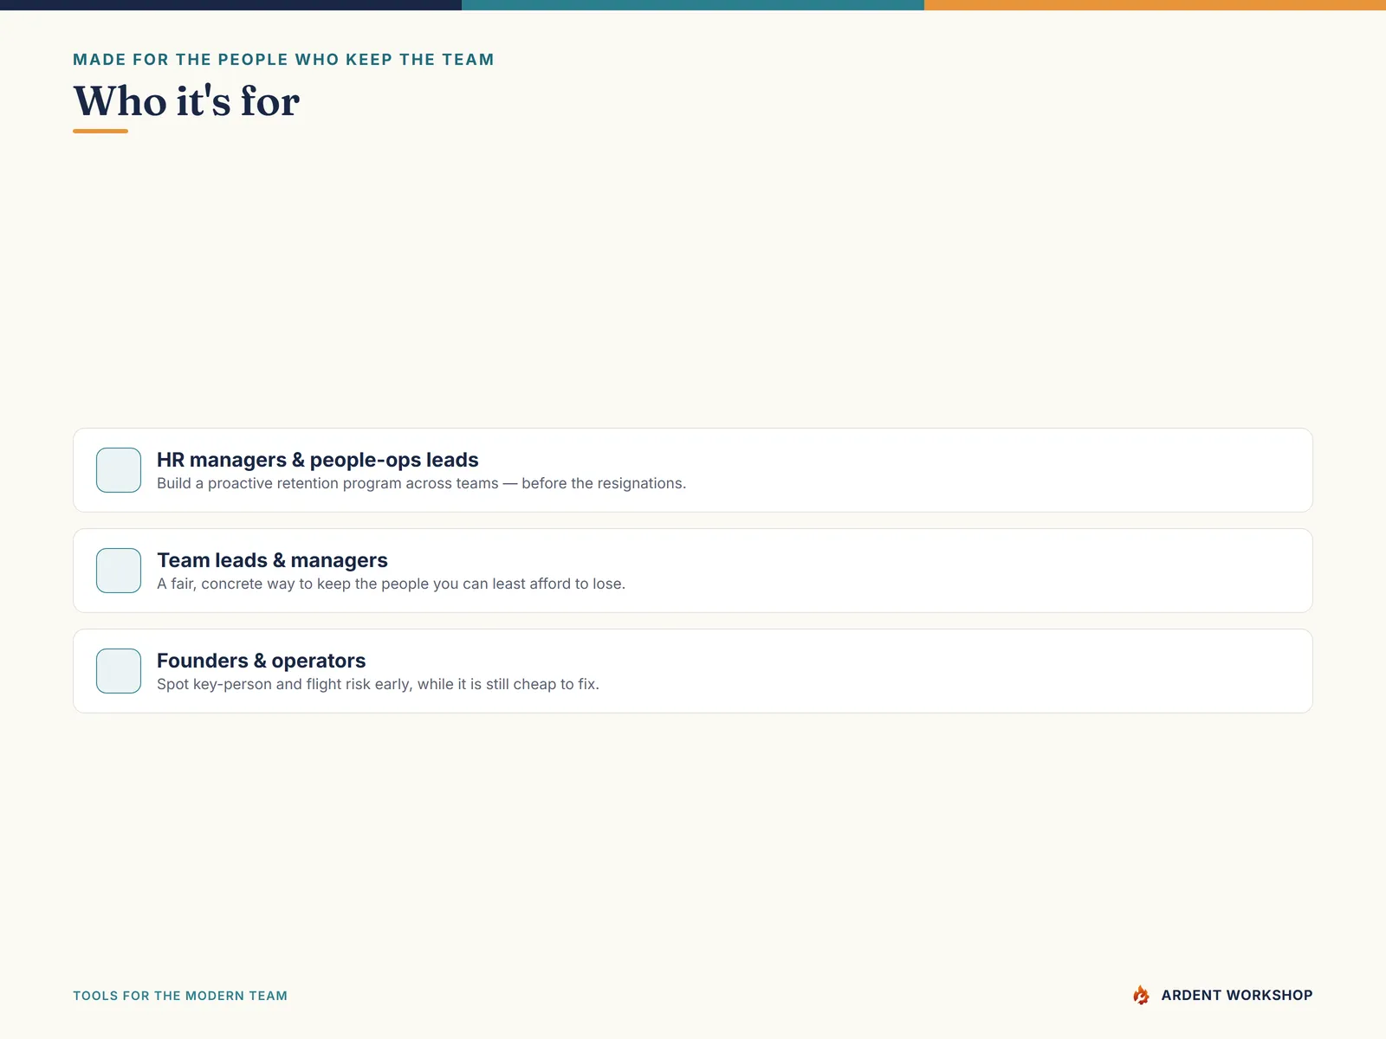Image resolution: width=1386 pixels, height=1039 pixels.
Task: Select the 'HR managers & people-ops leads' heading
Action: [x=317, y=460]
